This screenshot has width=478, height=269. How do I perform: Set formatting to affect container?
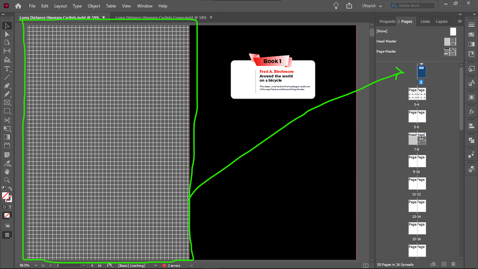4,207
